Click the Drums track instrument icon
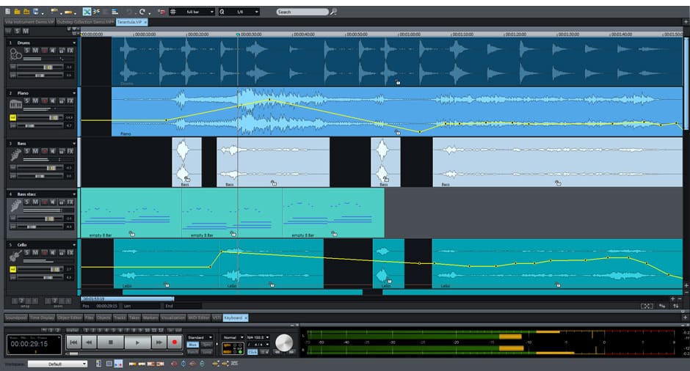 tap(15, 54)
